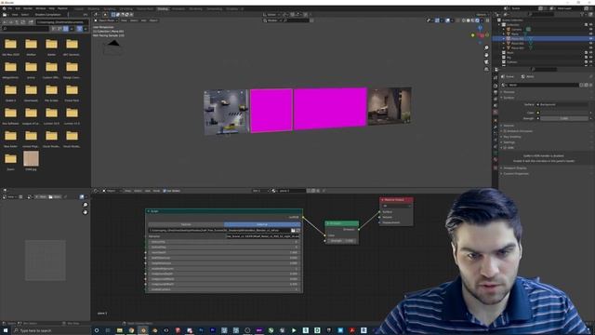Toggle the Ambient Occlusion checkbox
The image size is (595, 335).
point(505,131)
